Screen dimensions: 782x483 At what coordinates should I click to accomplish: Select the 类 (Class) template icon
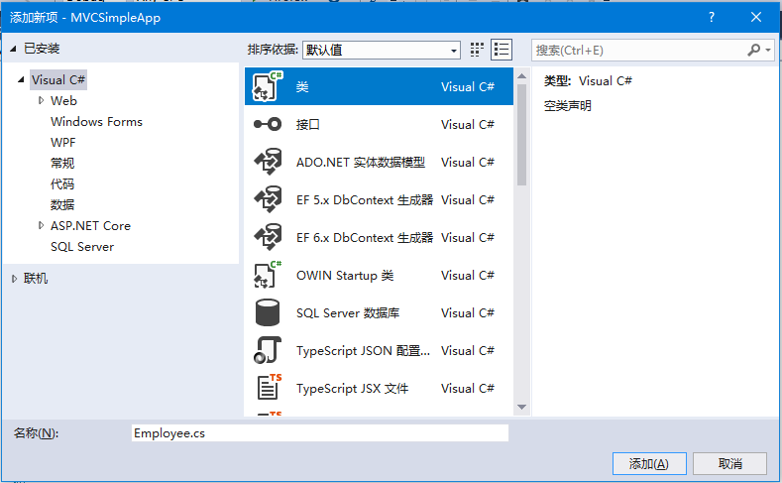click(x=268, y=87)
